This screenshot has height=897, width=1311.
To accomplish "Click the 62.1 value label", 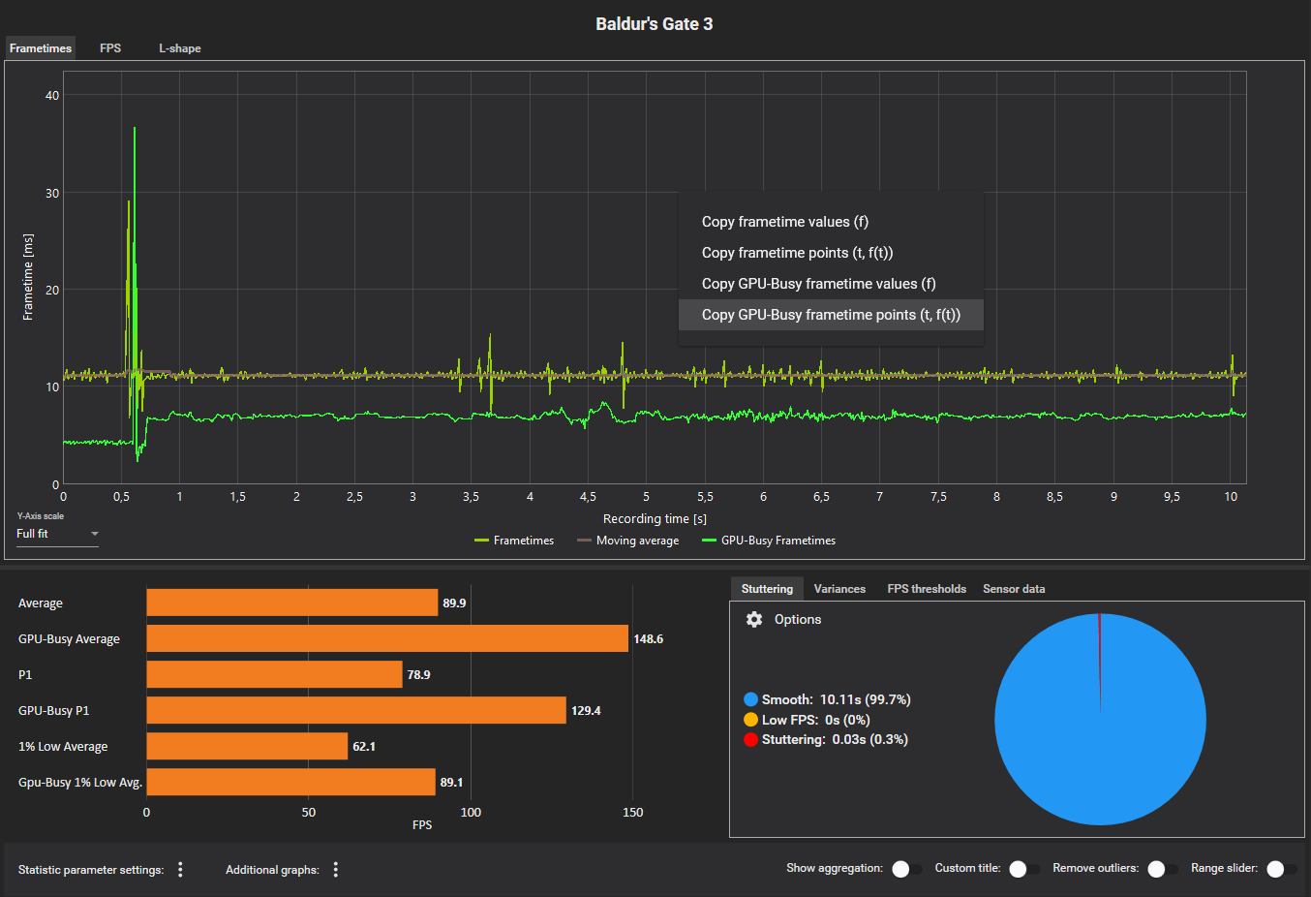I will pos(364,747).
